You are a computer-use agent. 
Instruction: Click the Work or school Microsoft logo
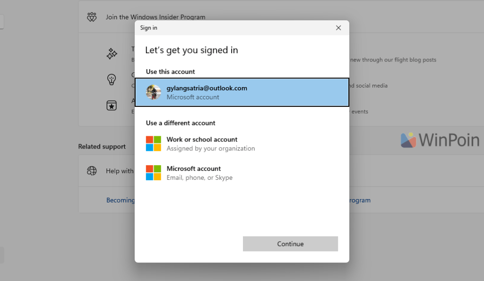coord(154,144)
